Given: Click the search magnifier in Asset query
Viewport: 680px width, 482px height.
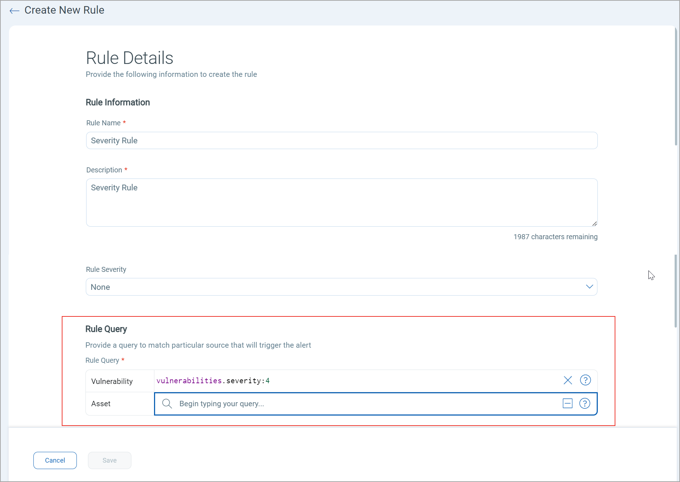Looking at the screenshot, I should tap(167, 404).
